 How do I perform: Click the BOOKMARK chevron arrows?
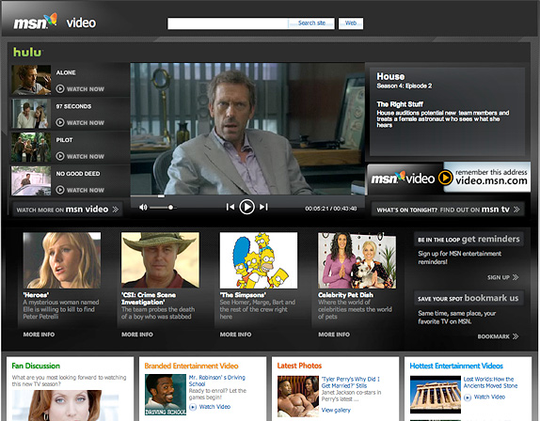click(x=516, y=336)
